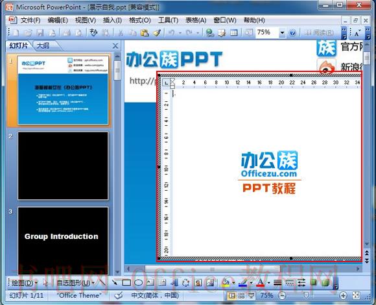The width and height of the screenshot is (376, 305).
Task: Switch to the 大纲 outline tab
Action: (43, 45)
